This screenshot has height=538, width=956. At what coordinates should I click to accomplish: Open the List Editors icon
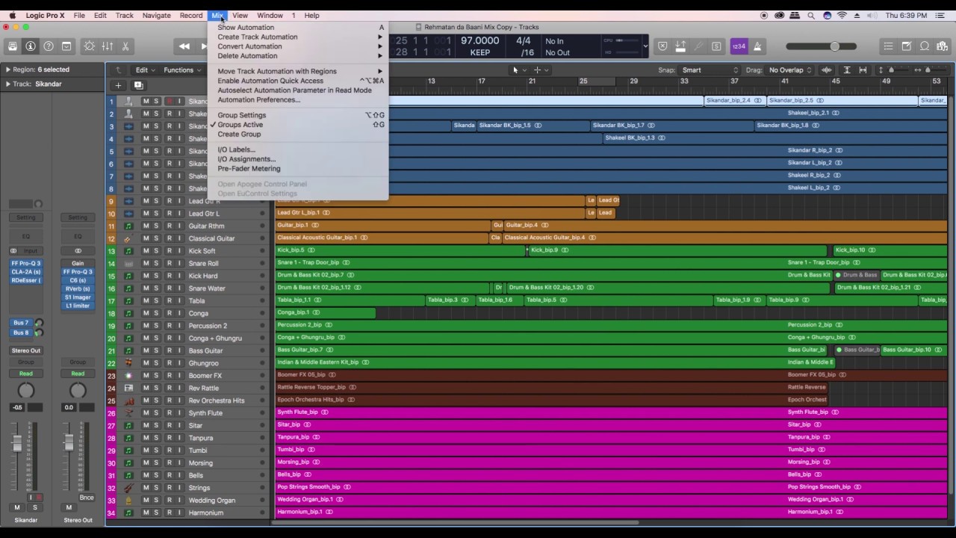[889, 46]
